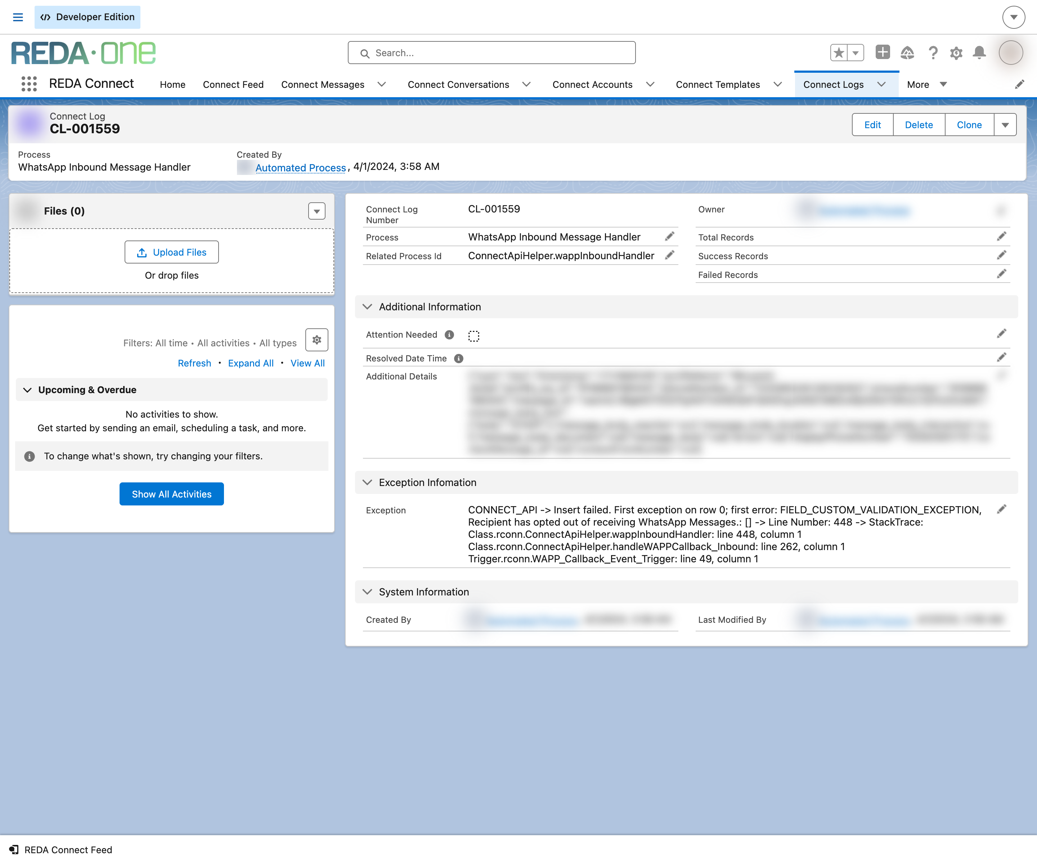Image resolution: width=1037 pixels, height=864 pixels.
Task: Click the Clone button
Action: point(969,125)
